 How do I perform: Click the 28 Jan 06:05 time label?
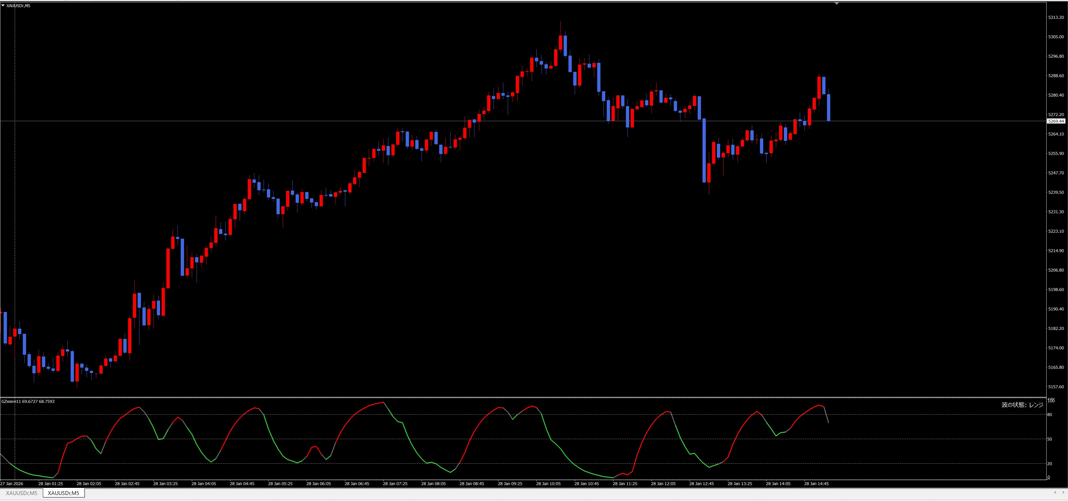point(319,484)
